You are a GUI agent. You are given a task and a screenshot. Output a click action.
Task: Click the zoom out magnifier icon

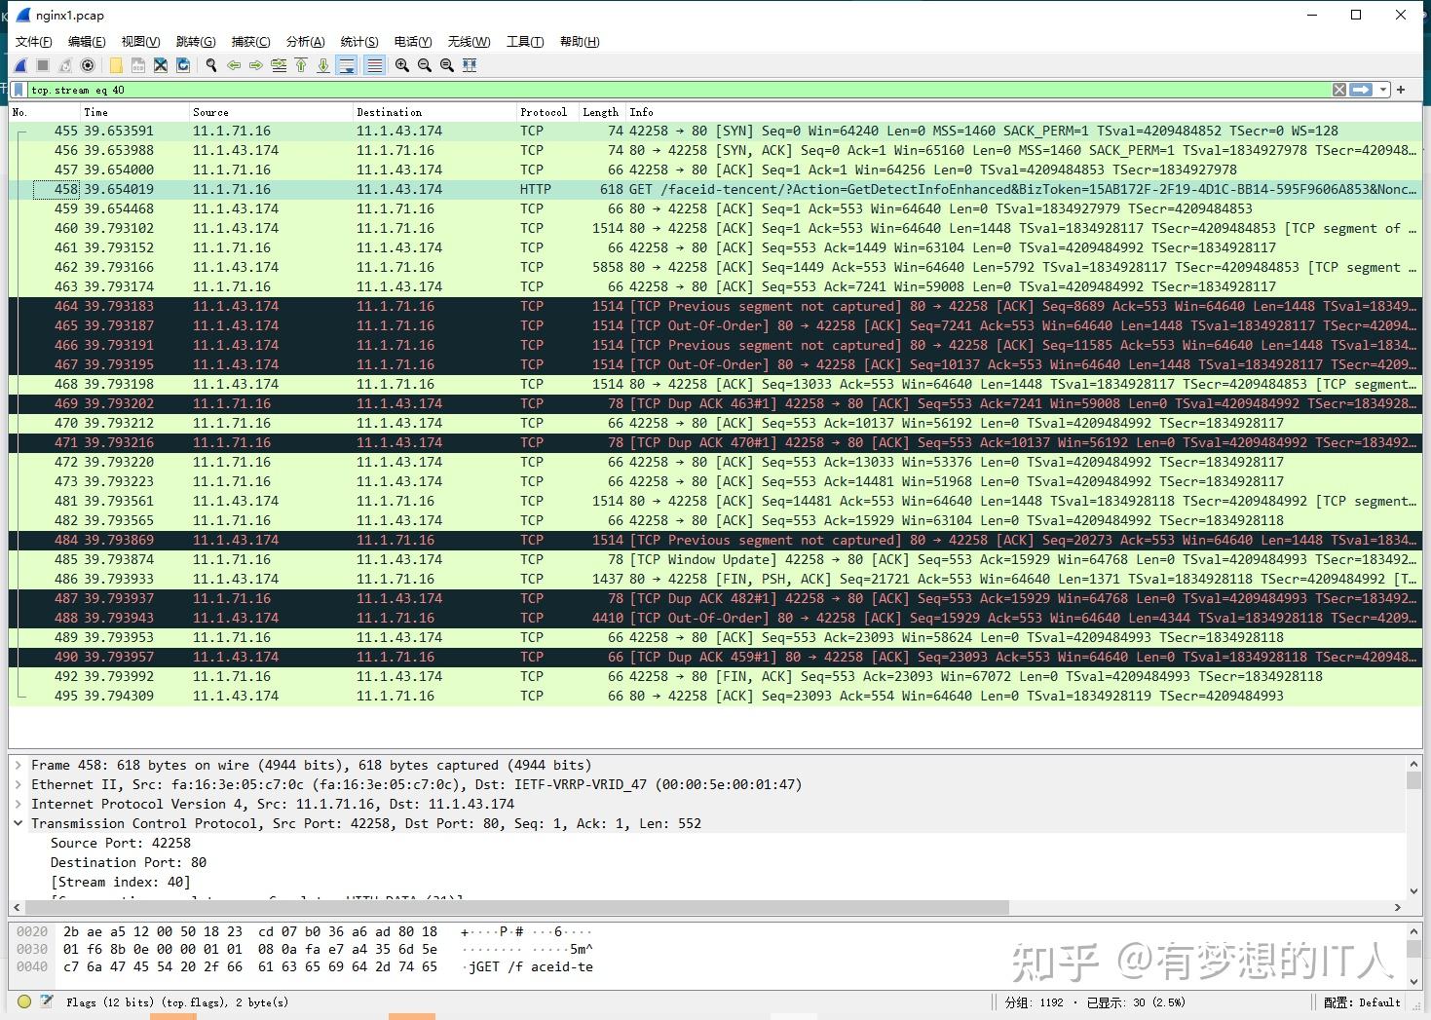425,65
